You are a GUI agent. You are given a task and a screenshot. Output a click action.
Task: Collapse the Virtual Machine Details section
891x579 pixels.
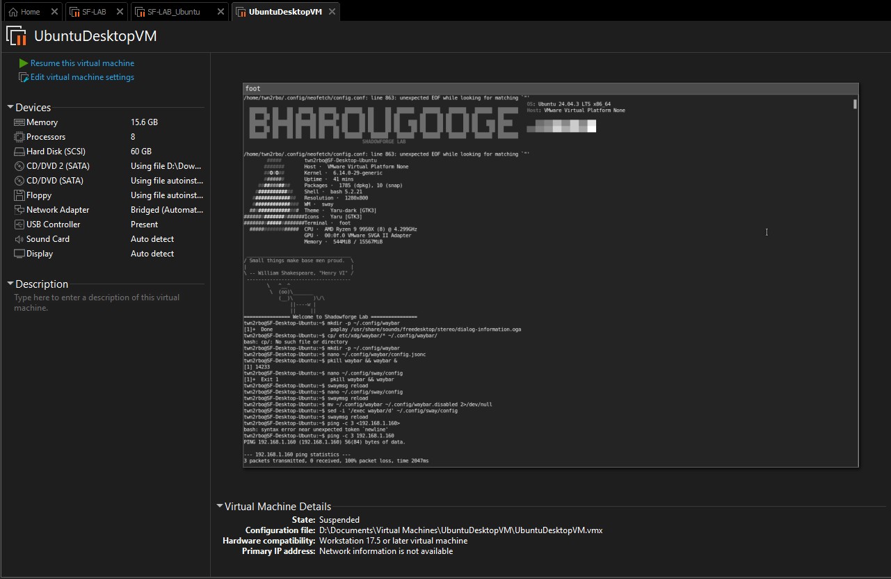[220, 507]
